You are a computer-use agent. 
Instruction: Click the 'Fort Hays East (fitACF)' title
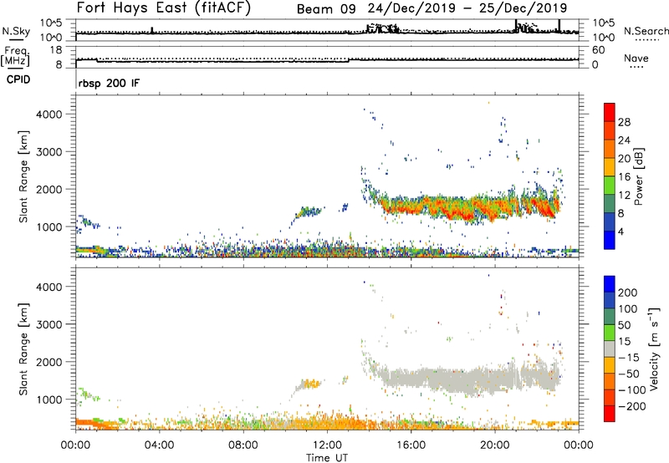(x=164, y=8)
